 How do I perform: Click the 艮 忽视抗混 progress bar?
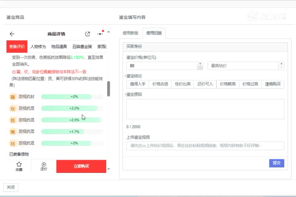(x=71, y=120)
